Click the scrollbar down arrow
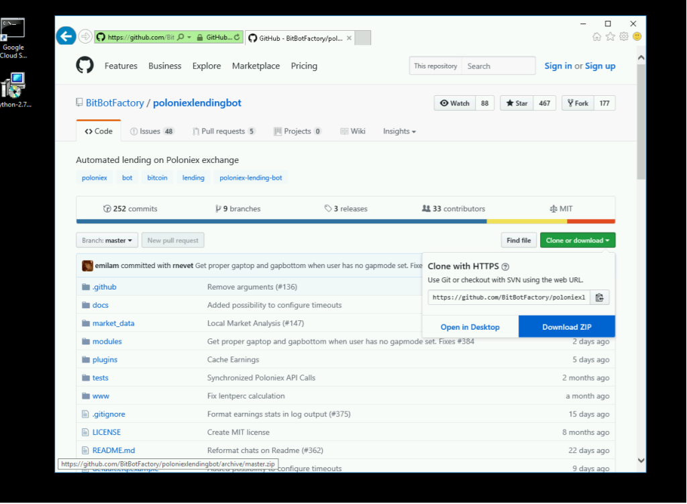This screenshot has width=687, height=504. (x=641, y=460)
